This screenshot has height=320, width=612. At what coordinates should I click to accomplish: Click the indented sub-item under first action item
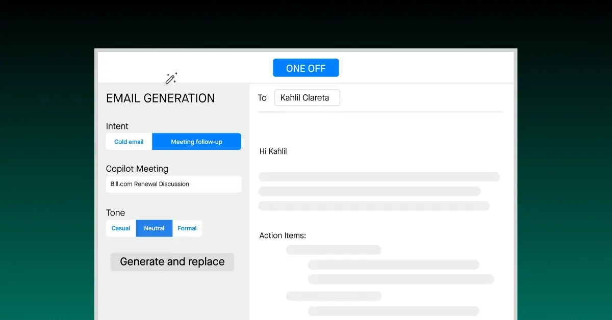click(393, 264)
